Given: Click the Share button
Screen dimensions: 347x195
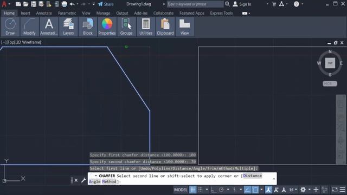Looking at the screenshot, I should point(106,4).
